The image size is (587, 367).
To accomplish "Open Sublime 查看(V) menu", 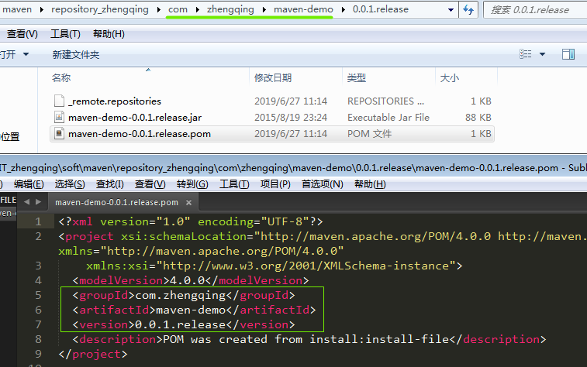I will [x=150, y=184].
